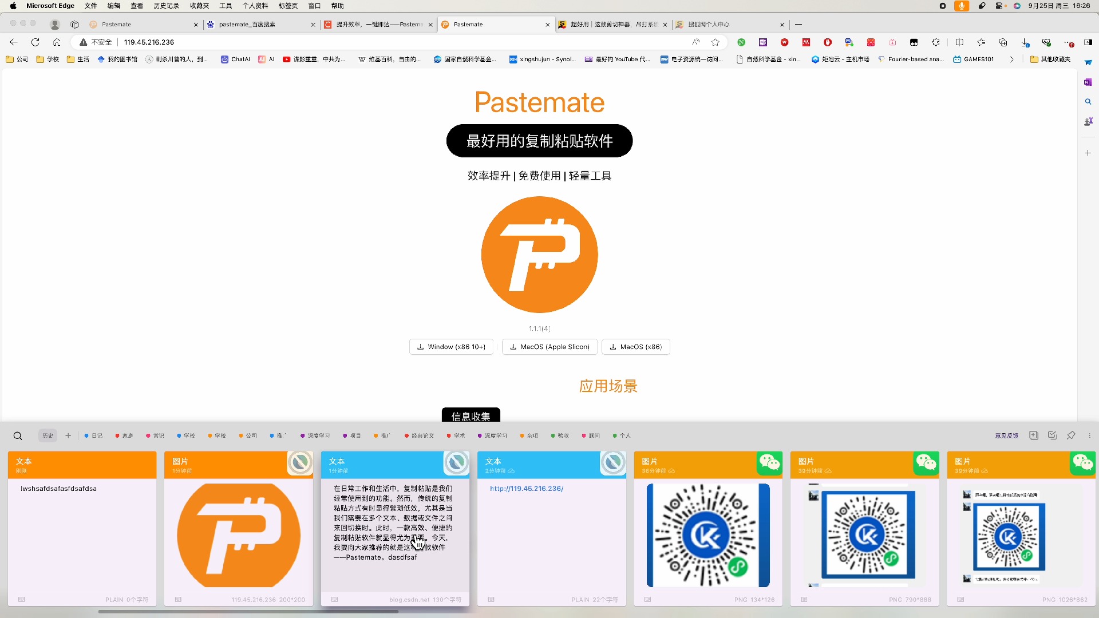Select the PNG 790*888 image card
Screen dimensions: 1099x618
(x=865, y=528)
